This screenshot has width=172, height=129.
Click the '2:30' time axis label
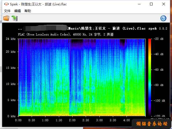tap(86, 120)
